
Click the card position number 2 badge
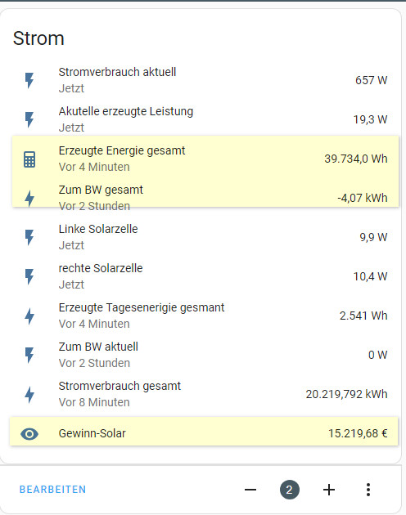click(290, 490)
